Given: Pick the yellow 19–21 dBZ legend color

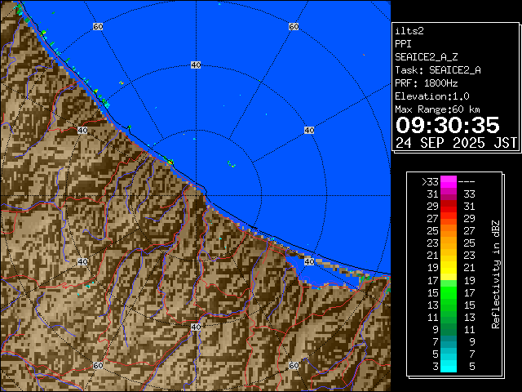Looking at the screenshot, I should pos(448,267).
